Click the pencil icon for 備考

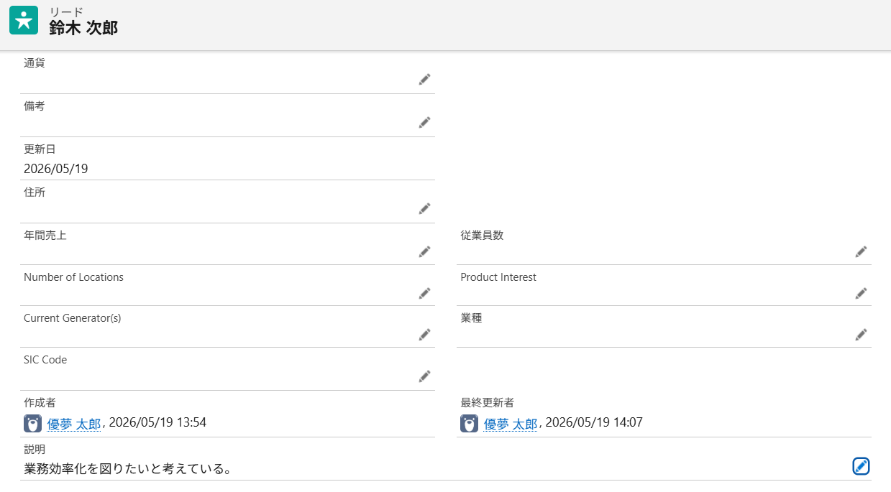tap(424, 122)
